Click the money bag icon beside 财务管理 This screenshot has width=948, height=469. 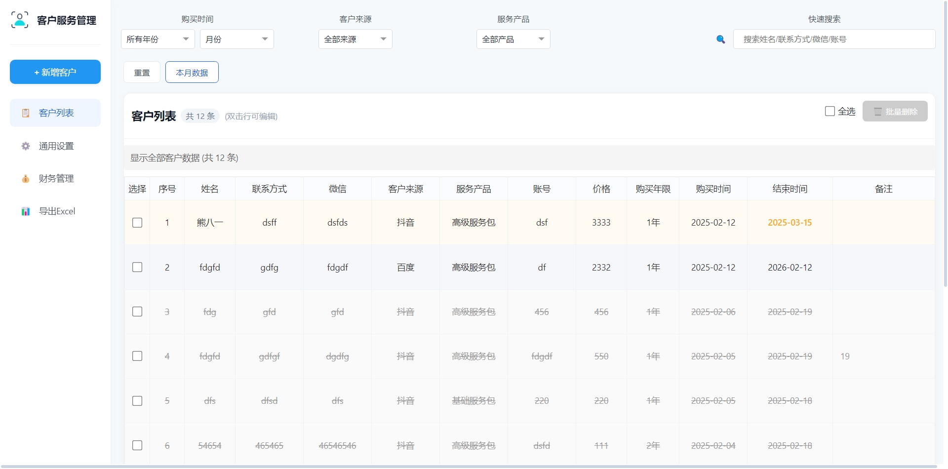tap(26, 179)
